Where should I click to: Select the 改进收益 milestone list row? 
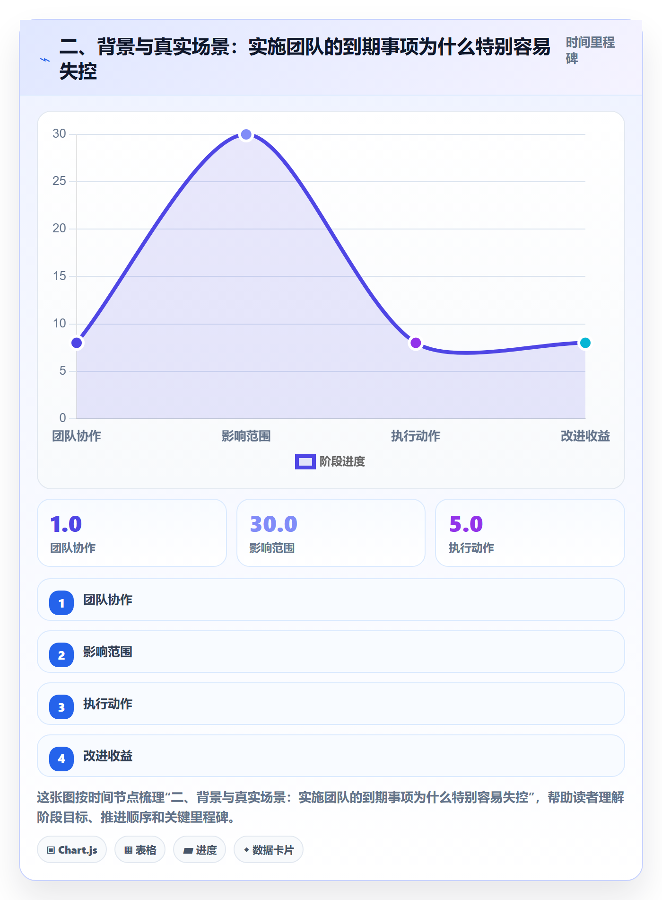pos(331,756)
